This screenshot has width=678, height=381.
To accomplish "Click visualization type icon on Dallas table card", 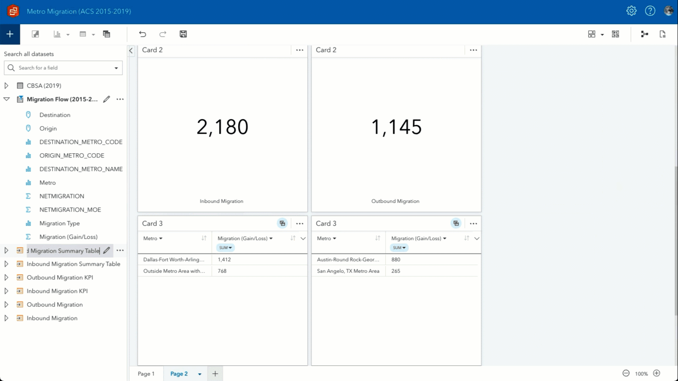I will coord(282,224).
